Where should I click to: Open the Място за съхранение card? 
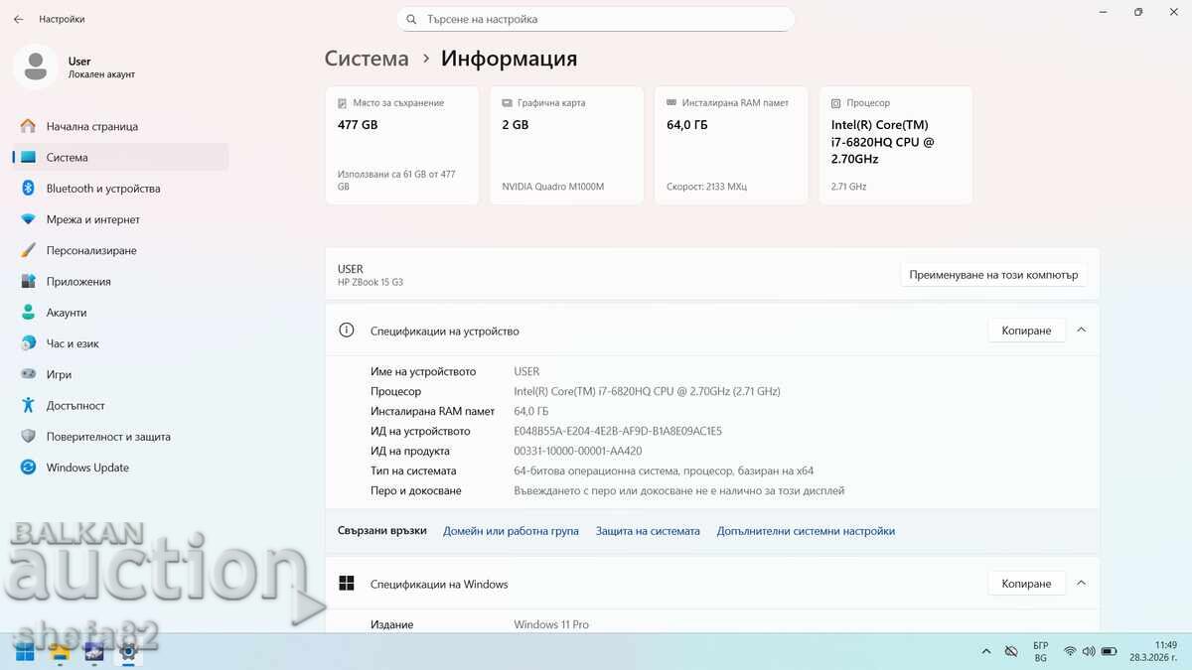tap(402, 145)
